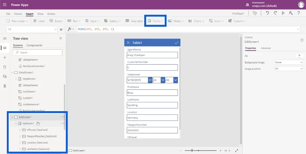Insert a Button control
This screenshot has width=306, height=154.
point(56,21)
